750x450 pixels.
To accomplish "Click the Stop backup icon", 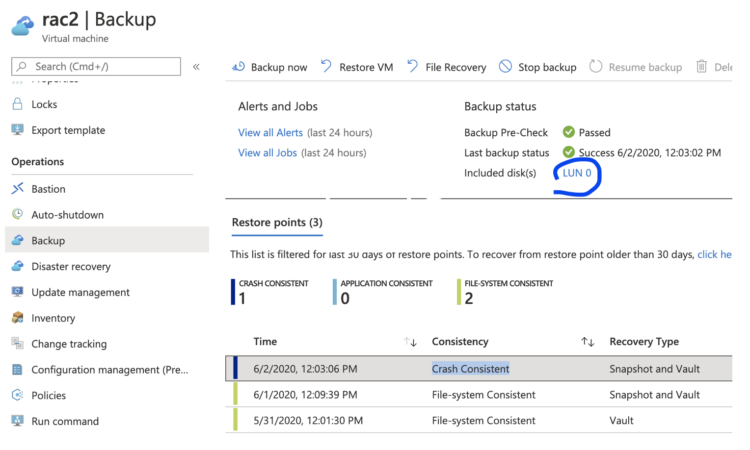I will (505, 66).
